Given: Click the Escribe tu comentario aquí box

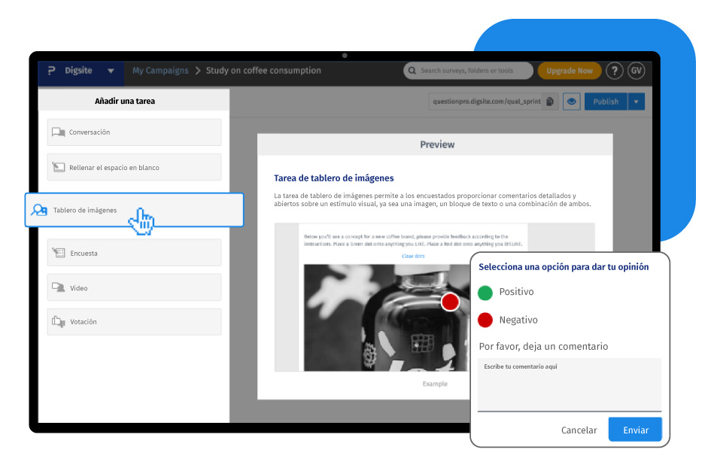Looking at the screenshot, I should tap(570, 384).
